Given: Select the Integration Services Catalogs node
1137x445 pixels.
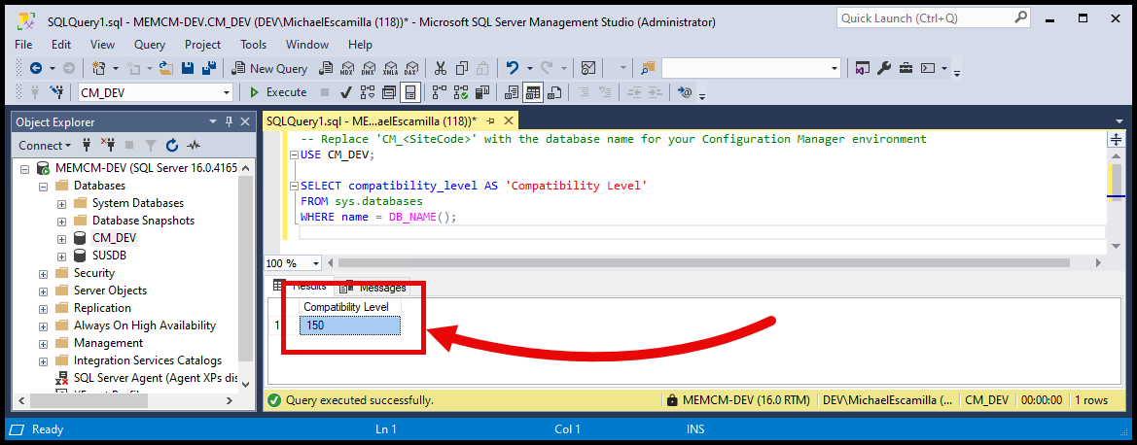Looking at the screenshot, I should (x=148, y=360).
